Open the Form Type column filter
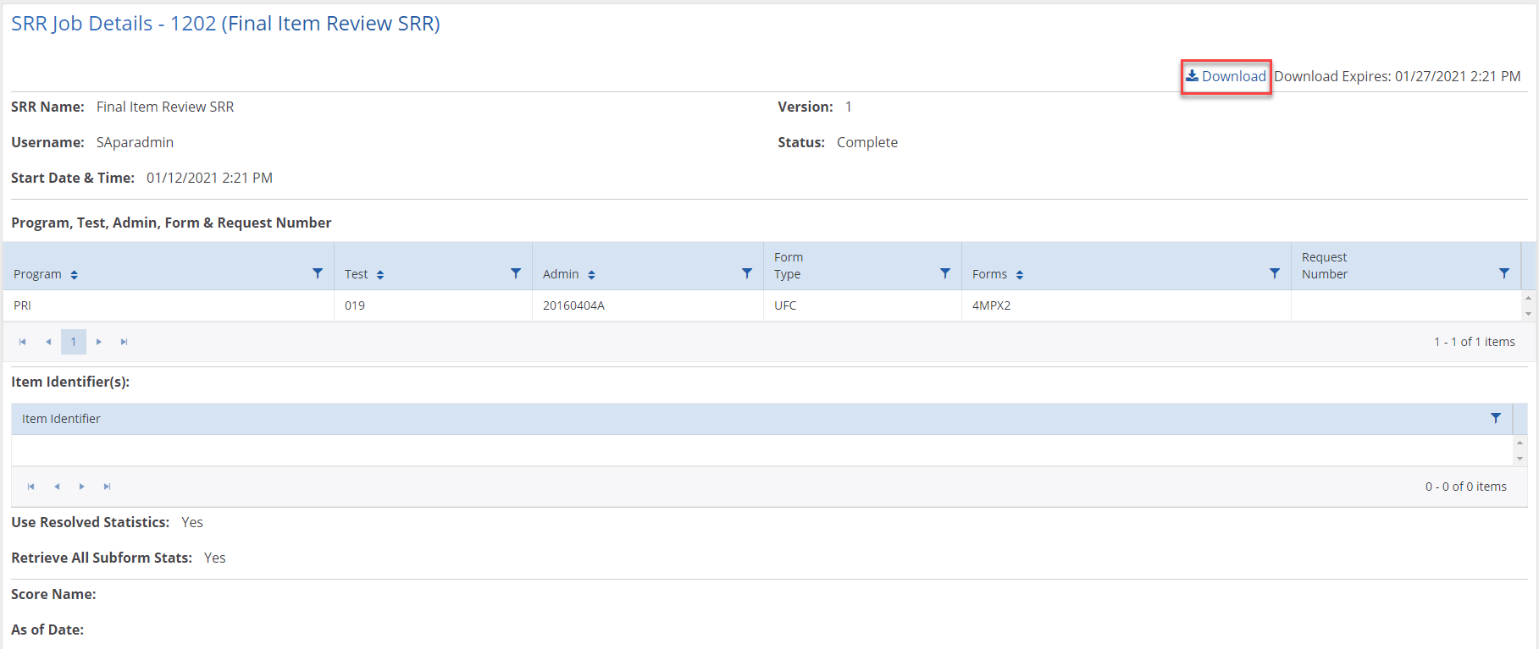 coord(945,273)
